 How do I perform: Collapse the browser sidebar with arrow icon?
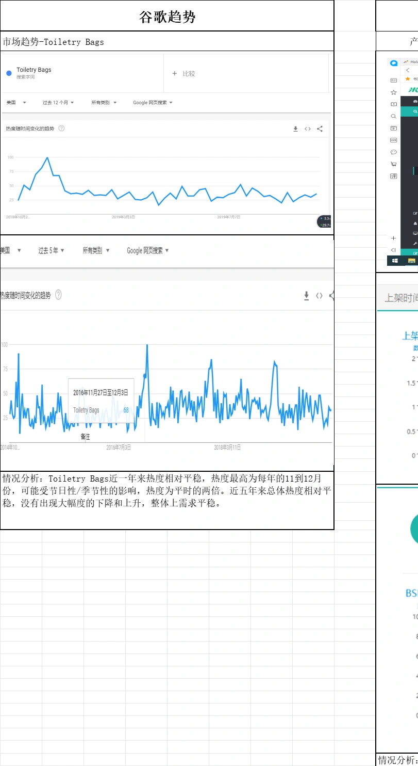point(393,250)
